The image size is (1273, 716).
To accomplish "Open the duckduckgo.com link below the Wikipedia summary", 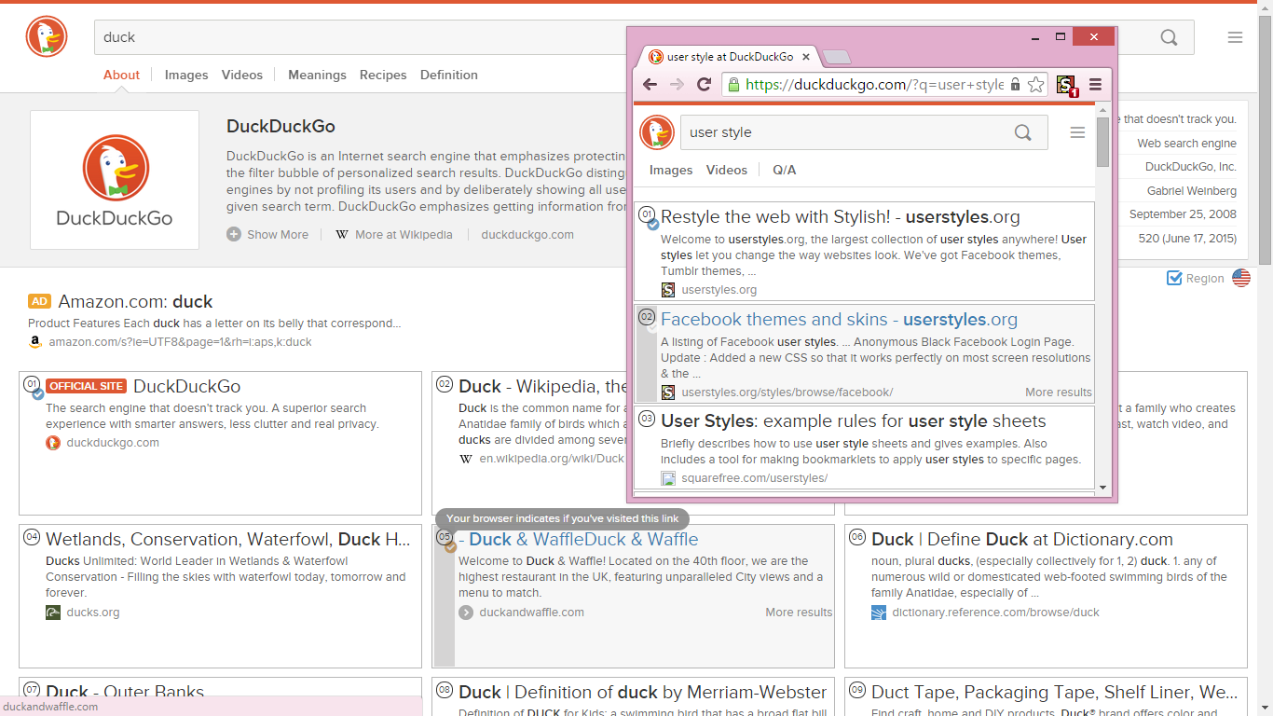I will coord(527,234).
